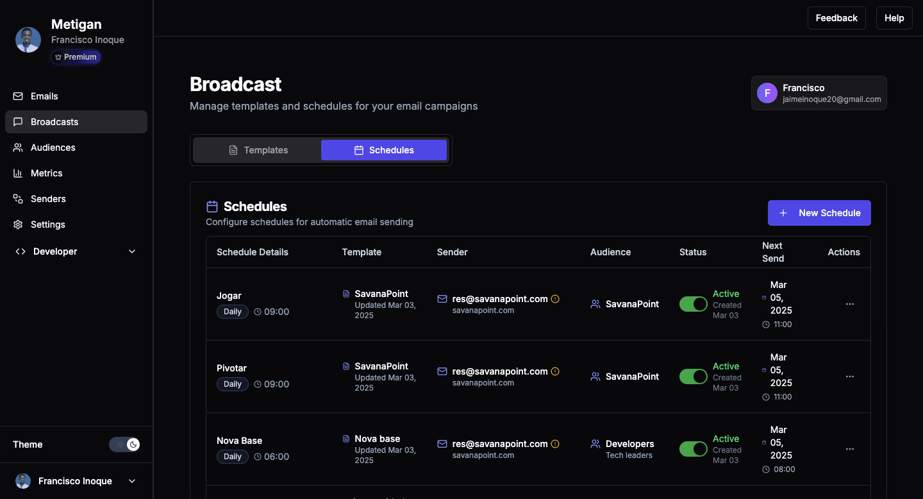This screenshot has width=923, height=499.
Task: Click the clock icon next to Nova Base 06:00
Action: [258, 457]
